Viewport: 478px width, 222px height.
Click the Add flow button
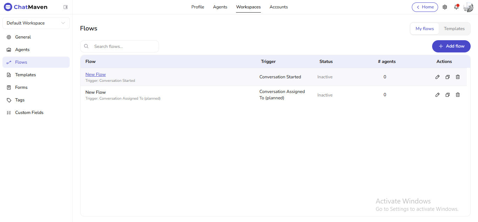tap(451, 46)
